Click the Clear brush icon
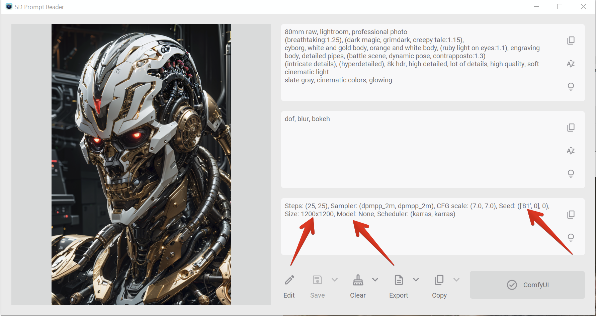Image resolution: width=596 pixels, height=316 pixels. (358, 280)
